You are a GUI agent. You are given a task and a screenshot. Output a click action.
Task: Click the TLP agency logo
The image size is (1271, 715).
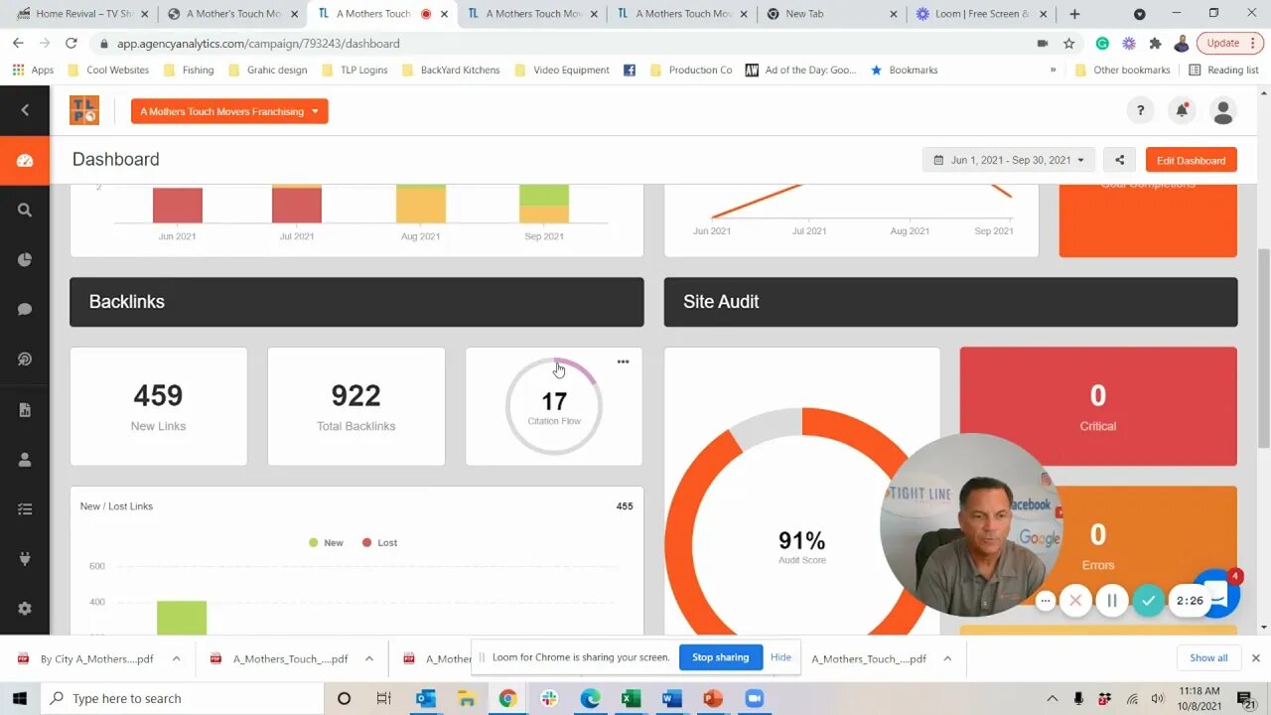pos(84,110)
